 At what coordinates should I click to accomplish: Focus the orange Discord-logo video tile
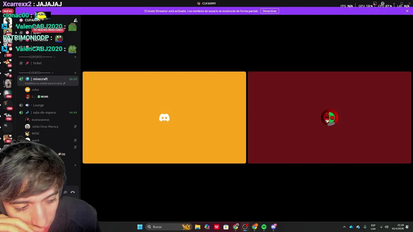pyautogui.click(x=164, y=117)
